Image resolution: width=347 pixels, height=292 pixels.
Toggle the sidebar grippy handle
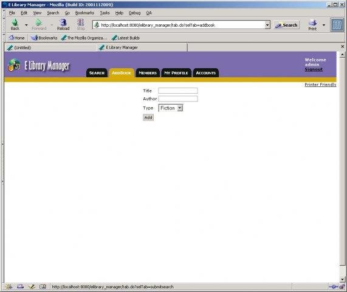(x=2, y=163)
